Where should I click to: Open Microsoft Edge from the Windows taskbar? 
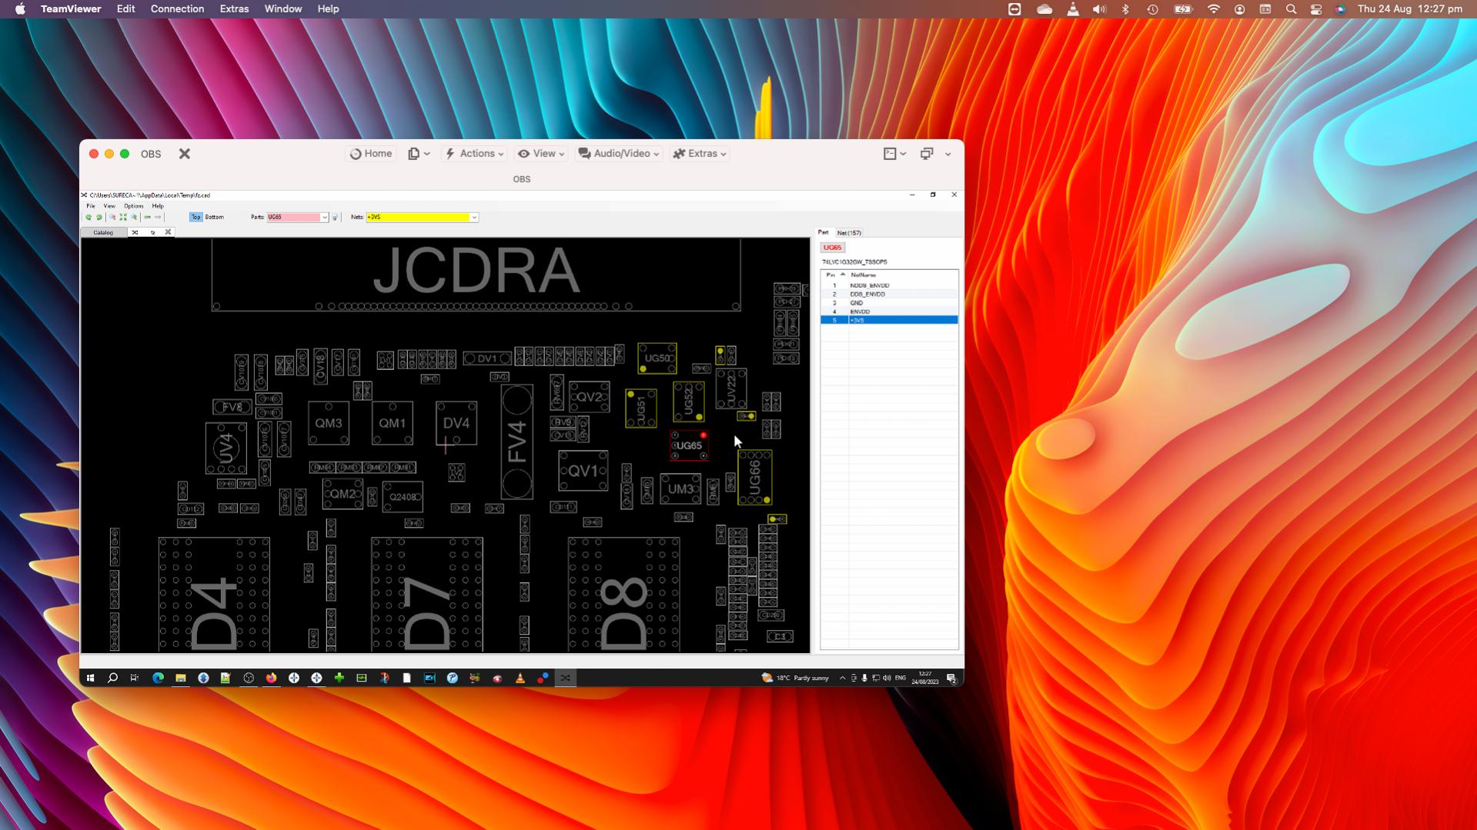tap(158, 678)
